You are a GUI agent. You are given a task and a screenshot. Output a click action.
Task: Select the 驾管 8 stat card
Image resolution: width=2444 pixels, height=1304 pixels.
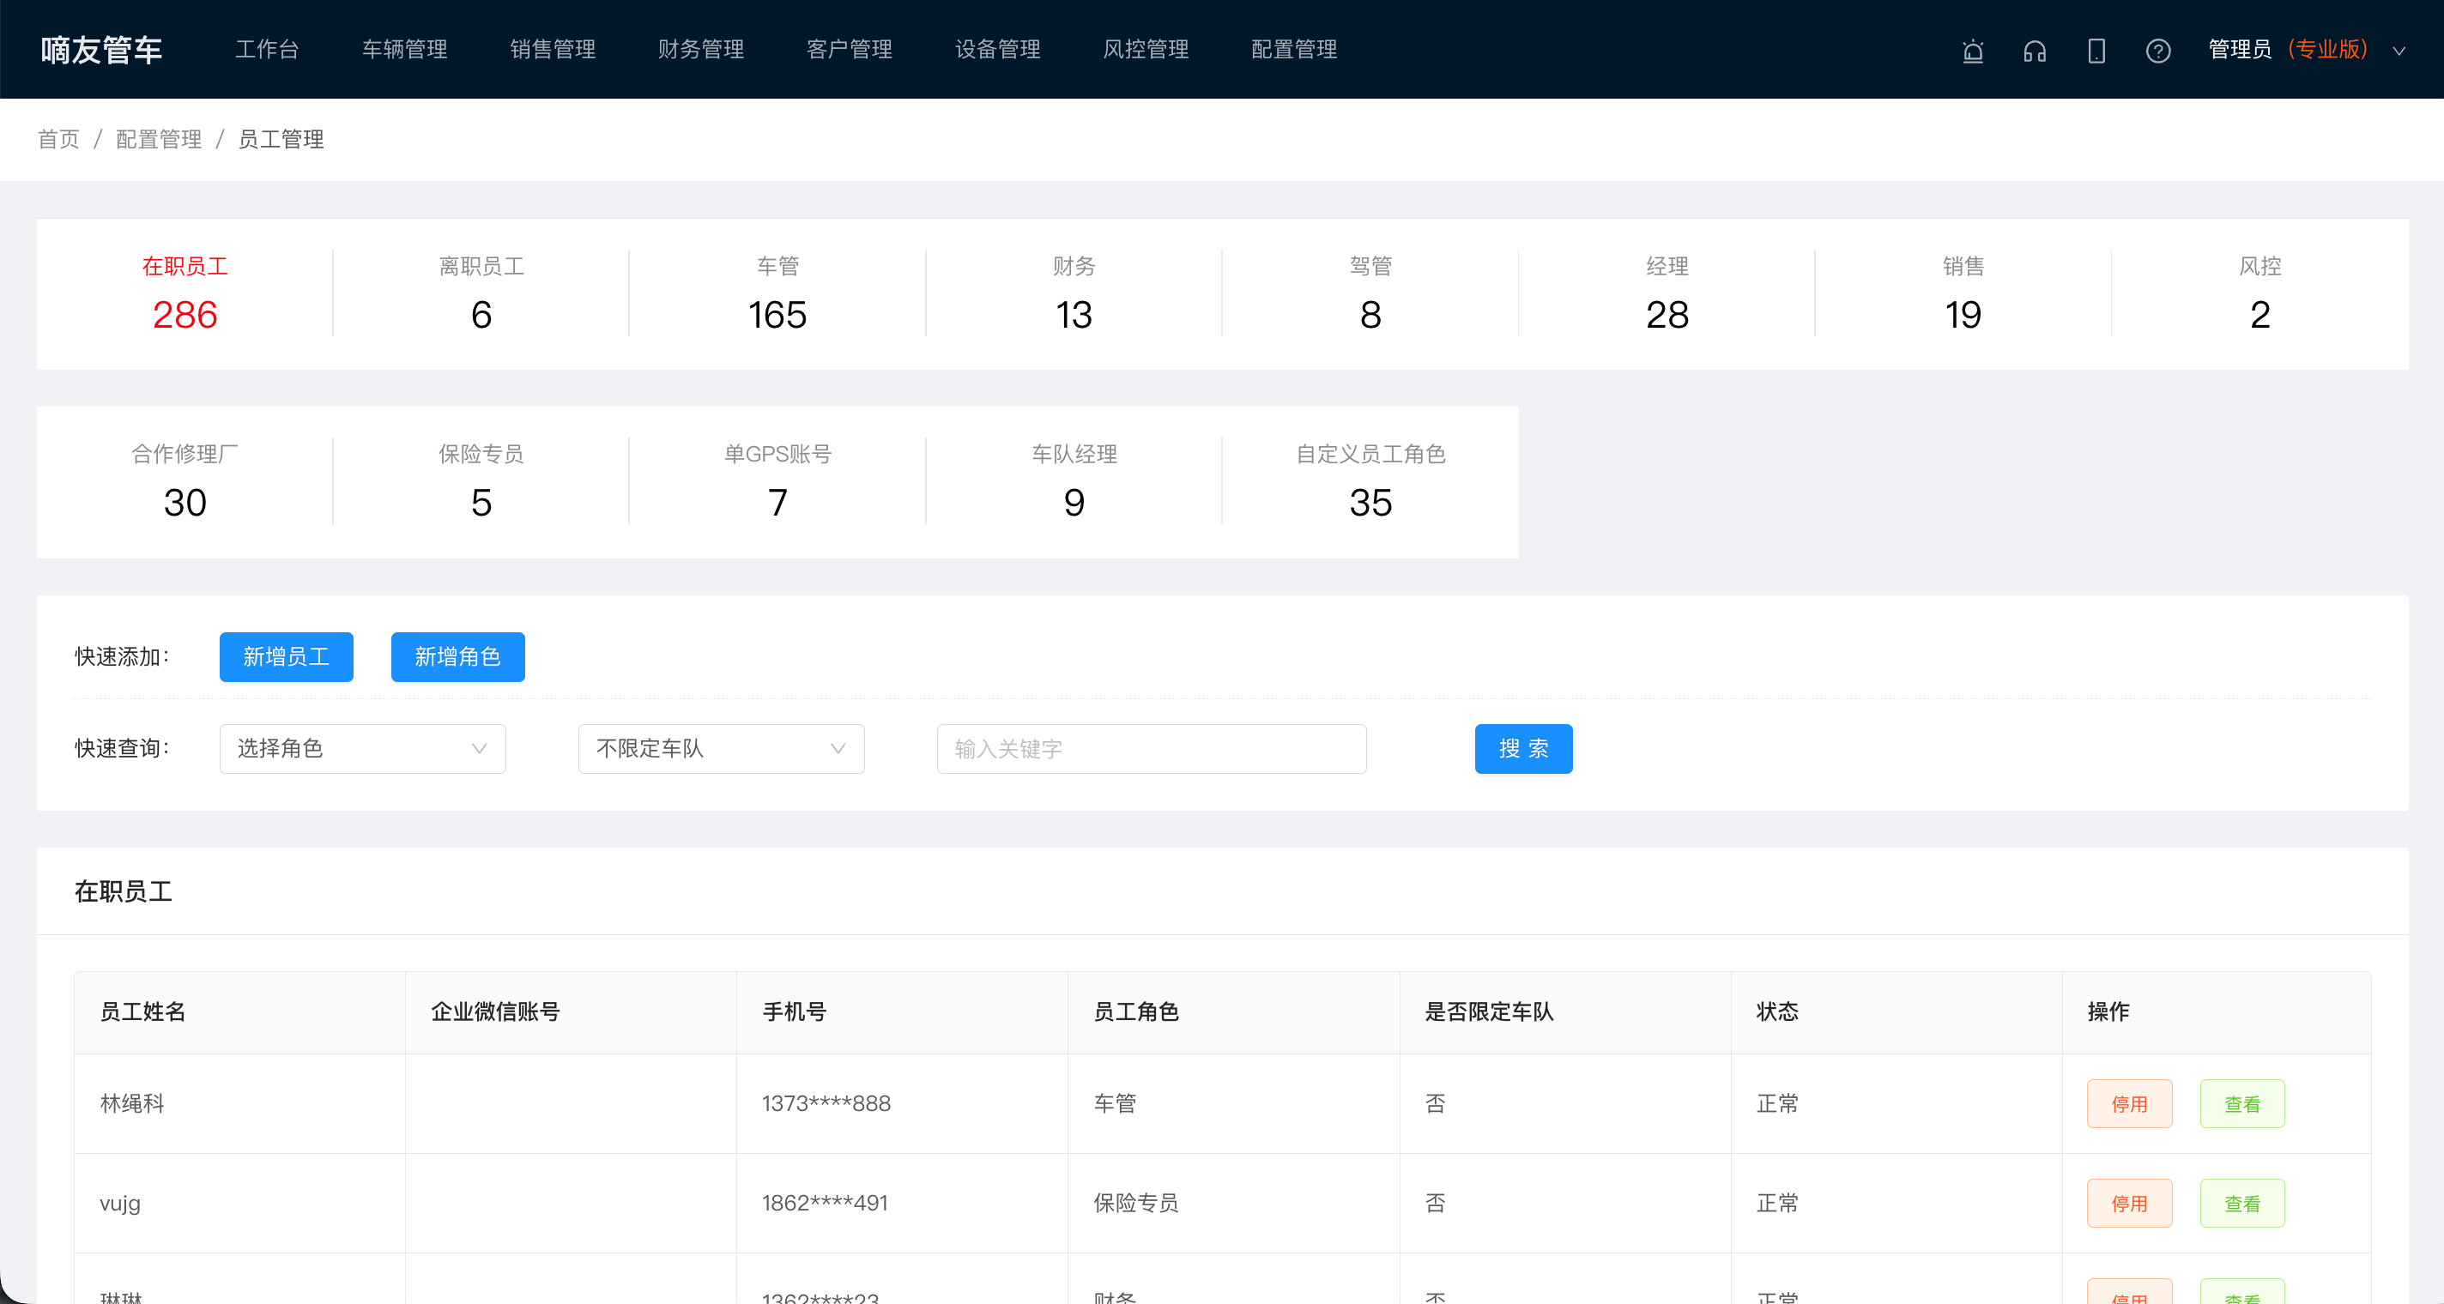coord(1370,294)
